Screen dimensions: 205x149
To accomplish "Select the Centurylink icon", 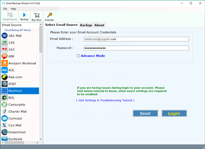I will pyautogui.click(x=5, y=104).
